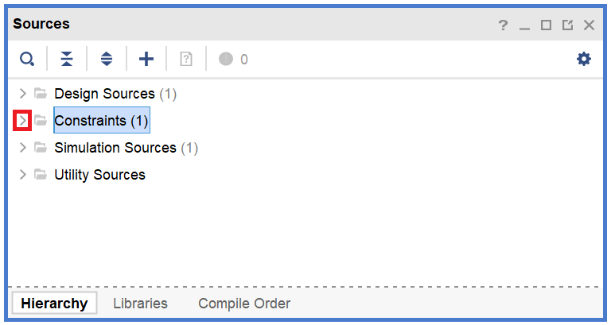Click the question-mark file toolbar icon
Image resolution: width=611 pixels, height=325 pixels.
click(x=186, y=59)
